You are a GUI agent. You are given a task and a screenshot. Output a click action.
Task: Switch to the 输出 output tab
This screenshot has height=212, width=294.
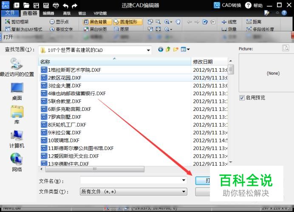(82, 13)
